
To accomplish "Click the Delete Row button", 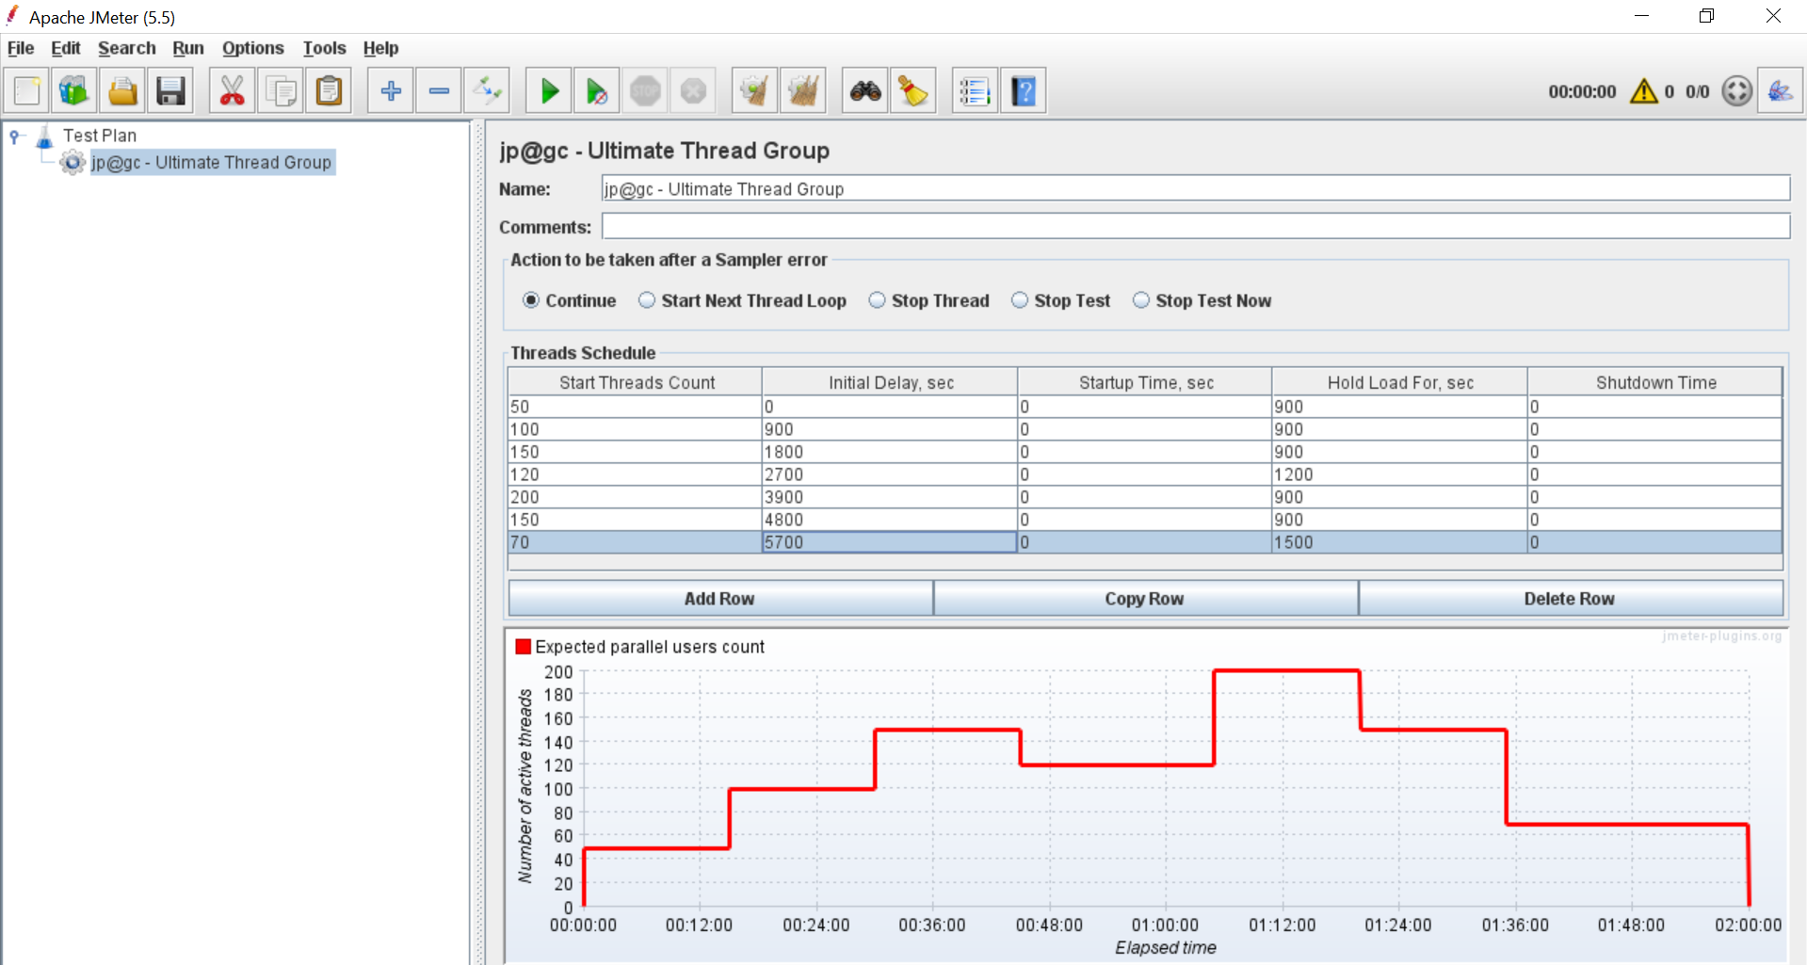I will (1571, 599).
